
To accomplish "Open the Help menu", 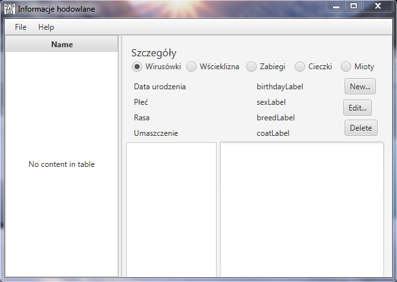I will click(46, 27).
